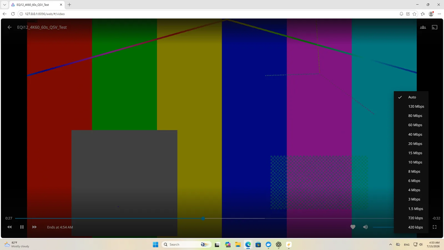Open the browser notifications bell icon

401,14
